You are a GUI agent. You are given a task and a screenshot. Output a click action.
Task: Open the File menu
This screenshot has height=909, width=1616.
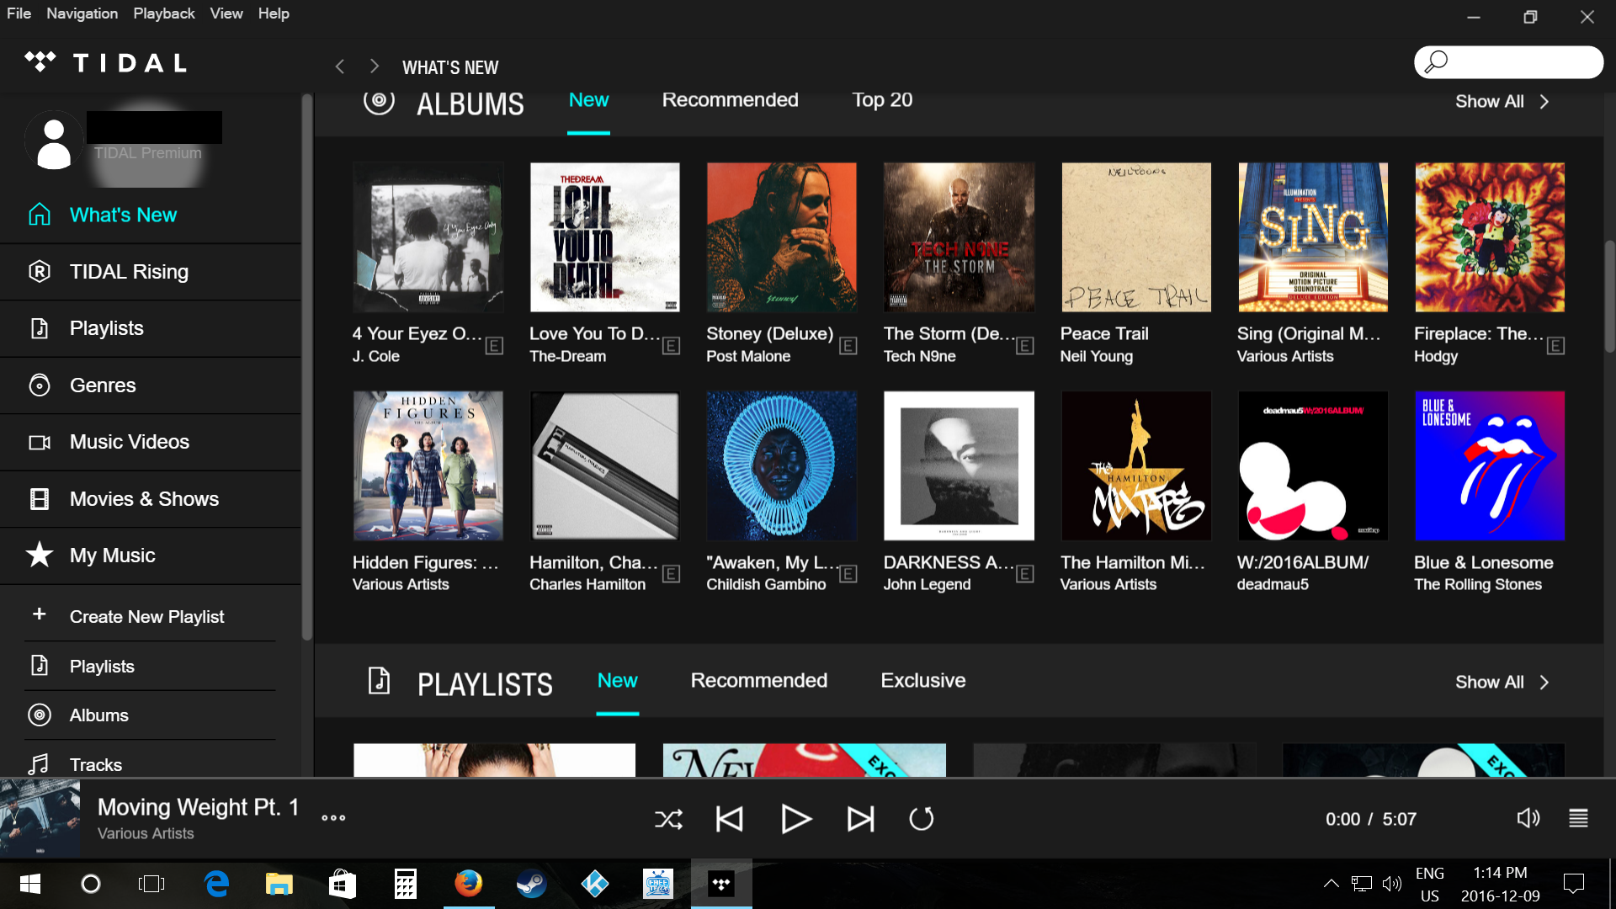pyautogui.click(x=19, y=13)
